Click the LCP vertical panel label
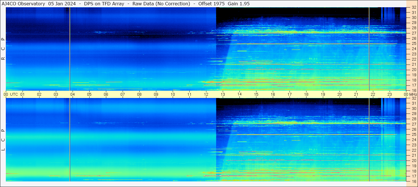Viewport: 418px width, 187px height. point(3,140)
